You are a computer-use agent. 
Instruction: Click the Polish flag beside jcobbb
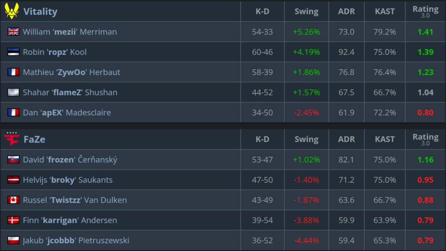pyautogui.click(x=13, y=240)
